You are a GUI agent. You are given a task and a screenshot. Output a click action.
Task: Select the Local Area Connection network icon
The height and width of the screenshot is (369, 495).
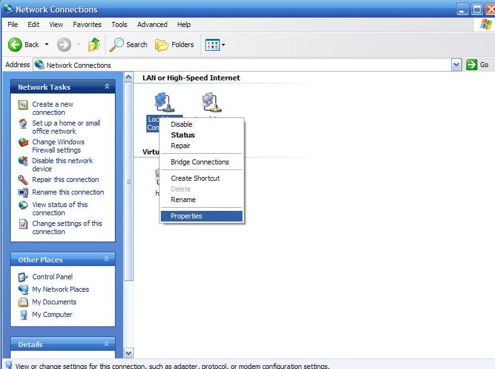(164, 102)
